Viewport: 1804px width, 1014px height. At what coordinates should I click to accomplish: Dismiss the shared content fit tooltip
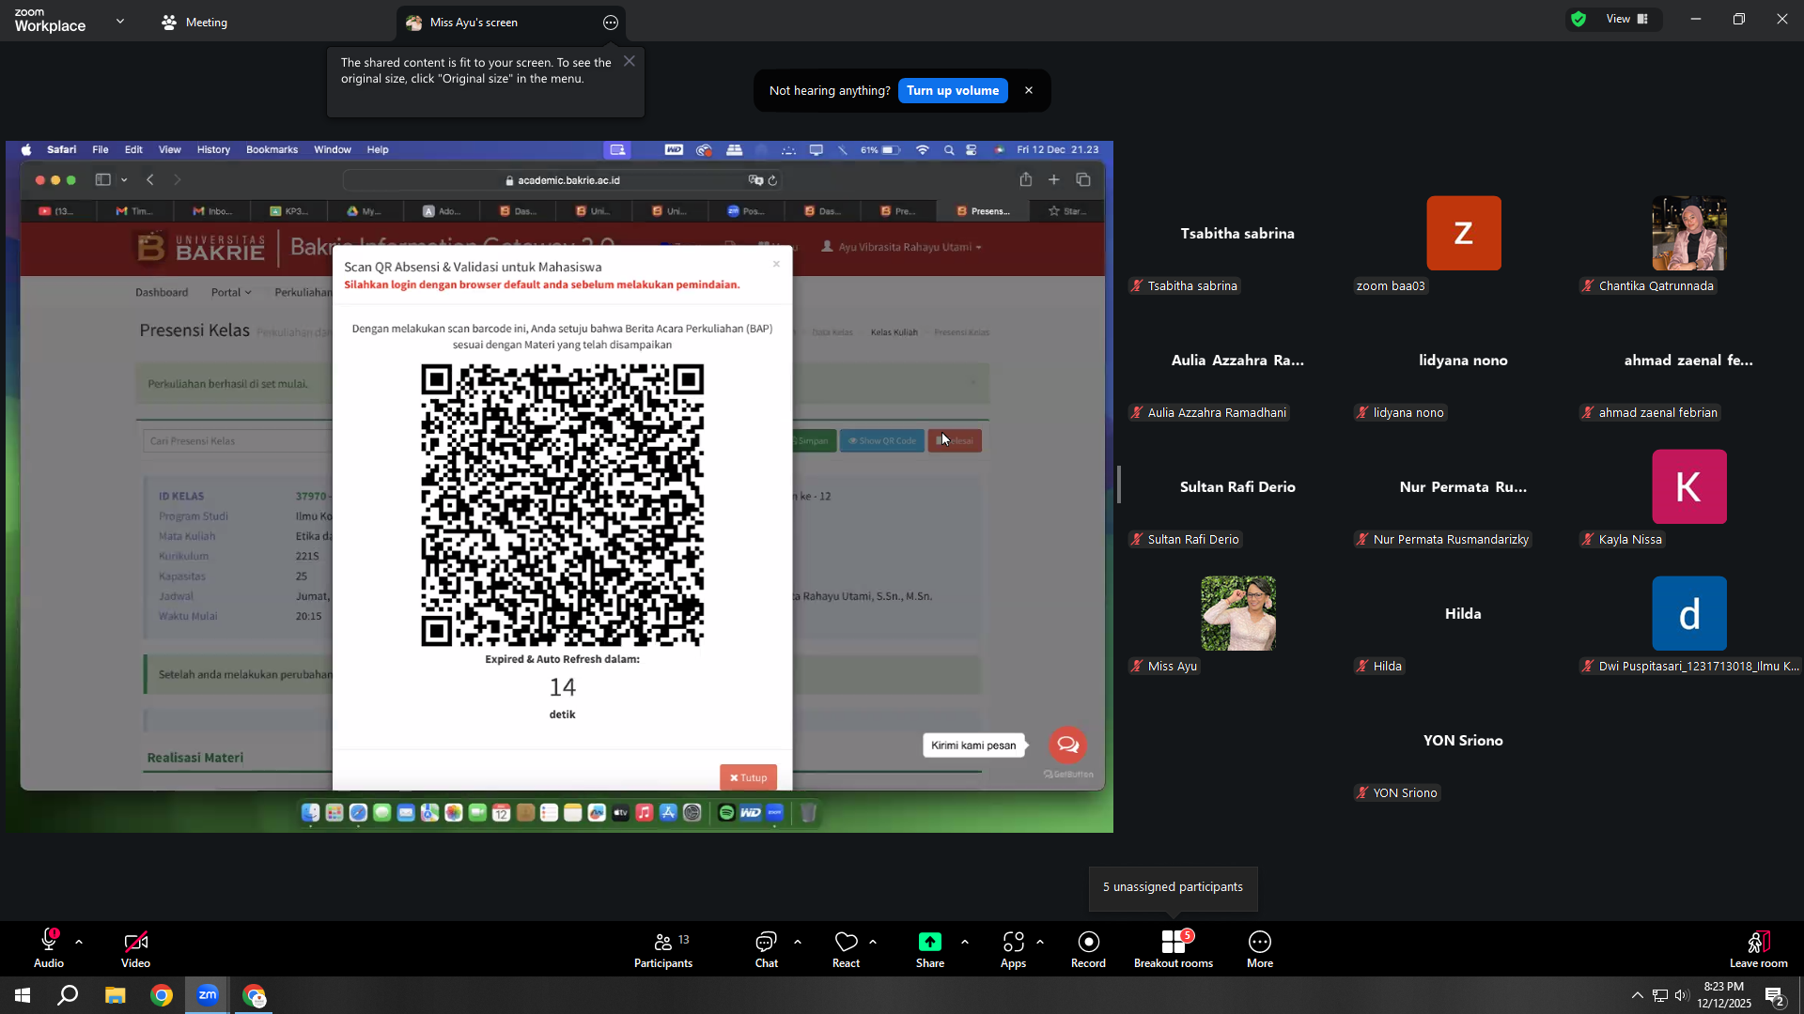[630, 61]
